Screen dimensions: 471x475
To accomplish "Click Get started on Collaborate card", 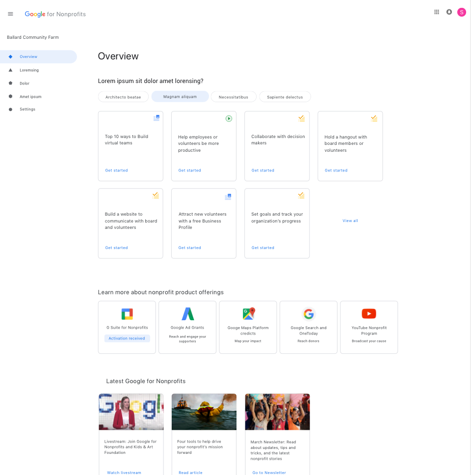I will 263,170.
